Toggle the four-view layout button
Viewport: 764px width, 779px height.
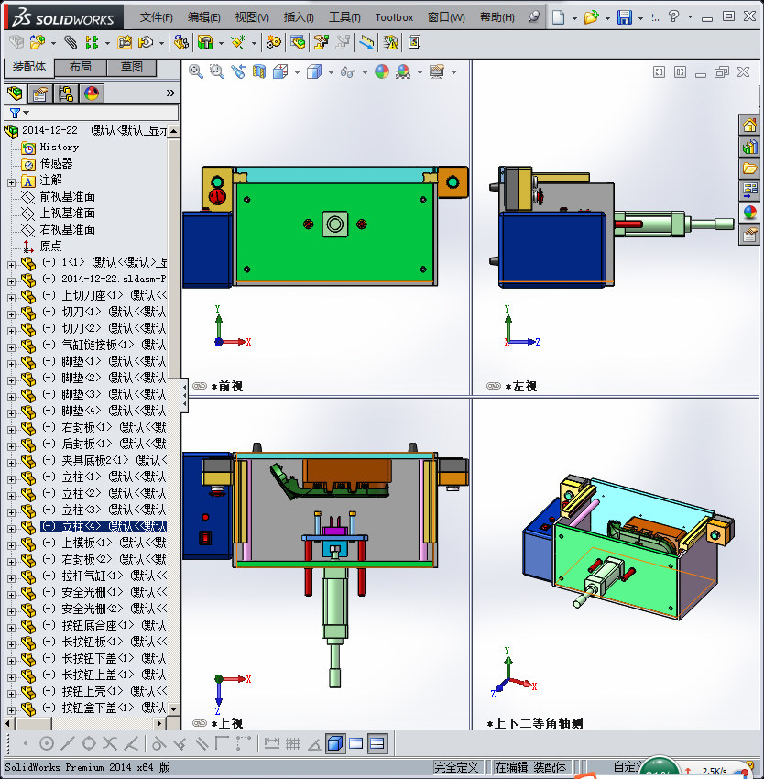[x=377, y=743]
